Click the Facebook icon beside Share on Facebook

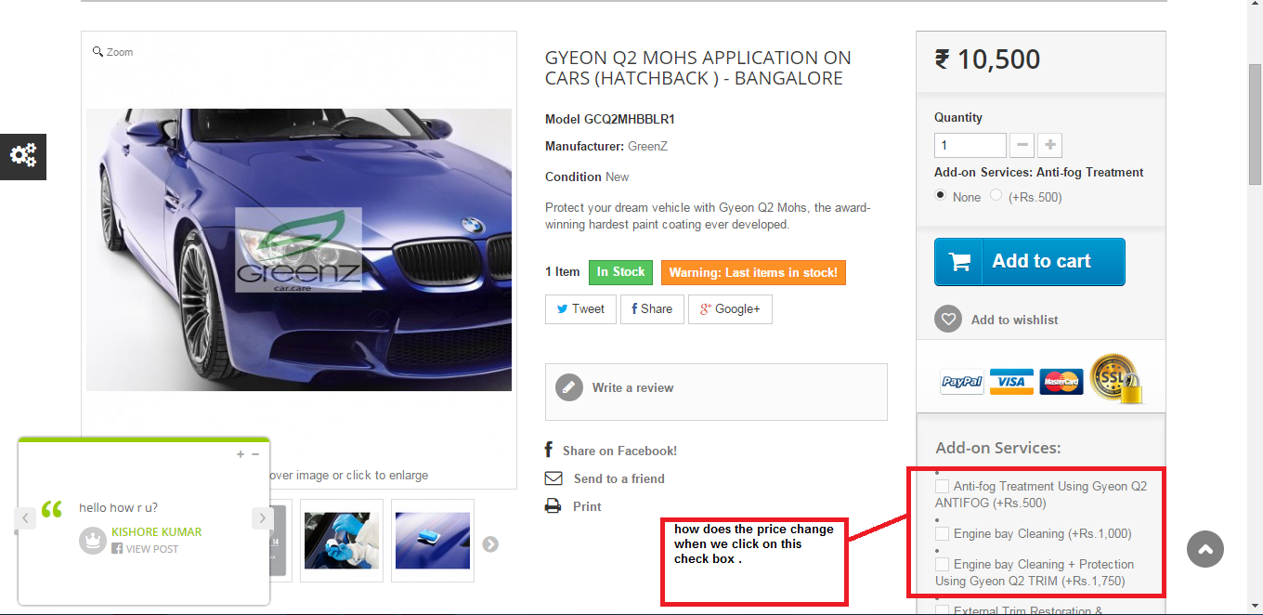pos(549,451)
